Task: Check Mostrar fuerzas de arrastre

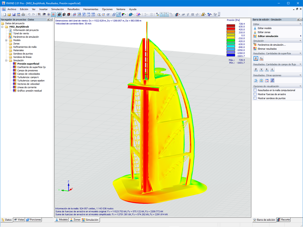Action: click(x=255, y=94)
